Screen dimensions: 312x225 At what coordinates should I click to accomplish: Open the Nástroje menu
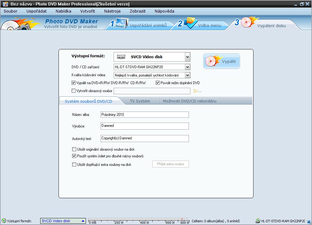click(112, 11)
